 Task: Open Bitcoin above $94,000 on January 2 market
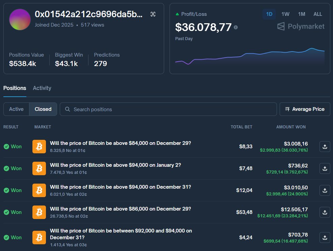(x=115, y=165)
